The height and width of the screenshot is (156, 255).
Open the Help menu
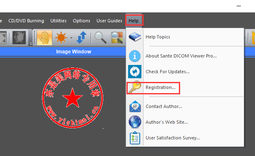pyautogui.click(x=134, y=21)
